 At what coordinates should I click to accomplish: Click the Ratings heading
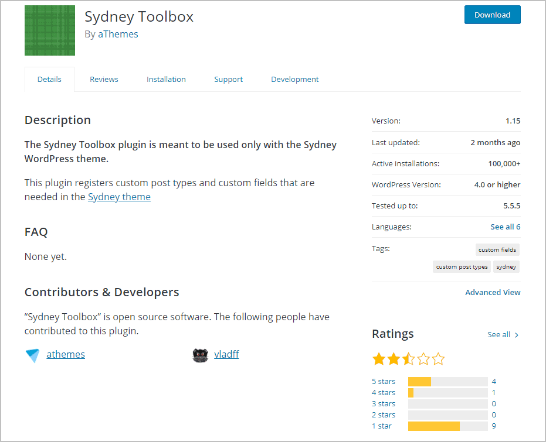[x=393, y=334]
